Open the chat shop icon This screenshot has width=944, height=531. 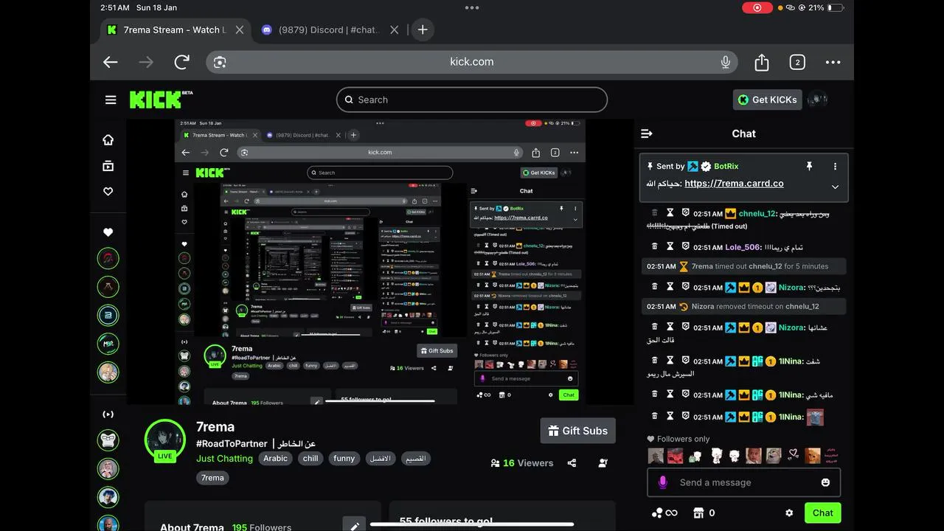click(x=699, y=513)
